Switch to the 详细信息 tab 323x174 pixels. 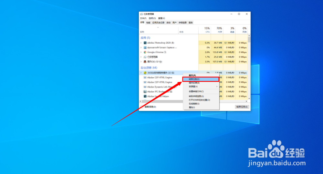click(182, 23)
